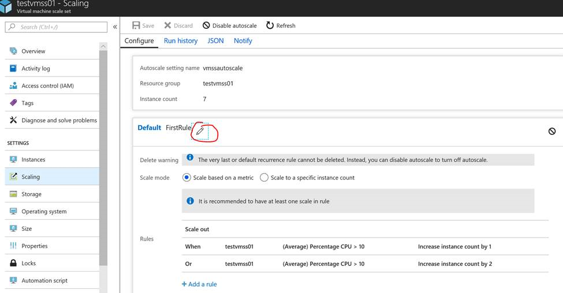Open Automation script in the sidebar

click(44, 280)
